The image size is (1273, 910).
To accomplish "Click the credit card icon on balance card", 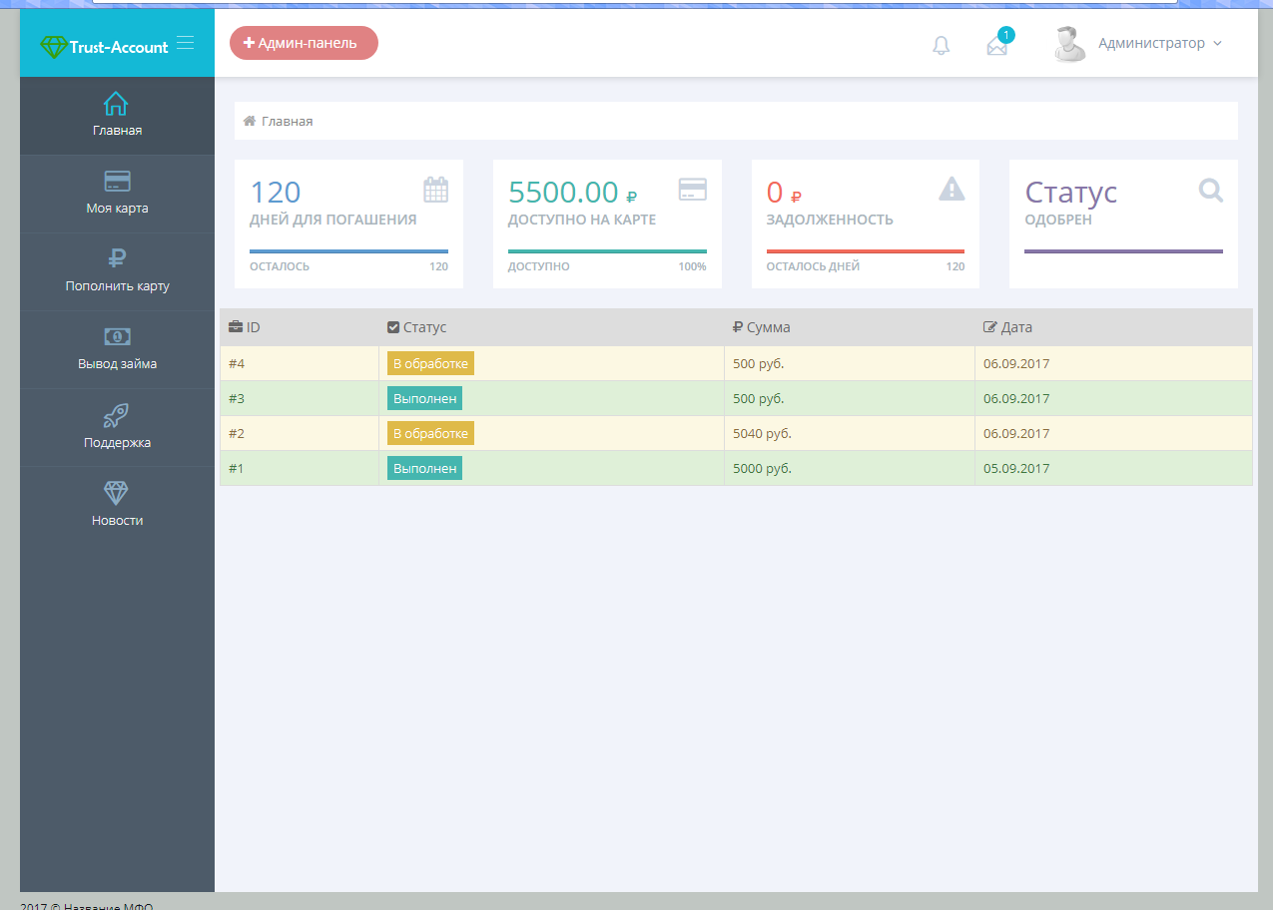I will (x=693, y=190).
